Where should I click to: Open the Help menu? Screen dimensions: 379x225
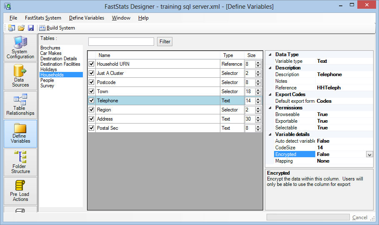click(x=143, y=18)
